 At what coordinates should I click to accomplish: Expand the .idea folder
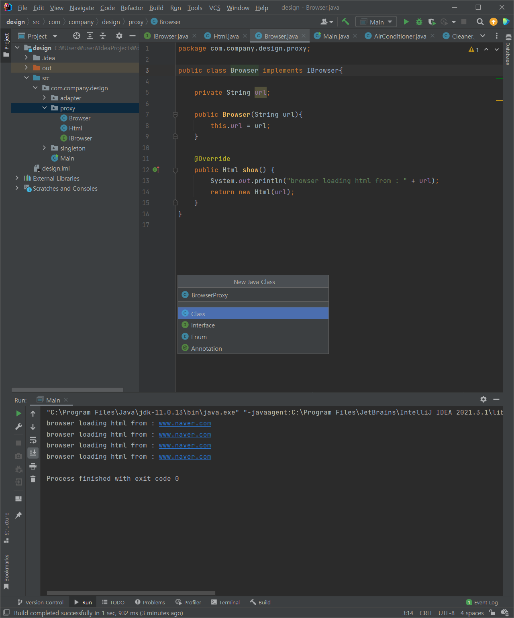tap(26, 58)
